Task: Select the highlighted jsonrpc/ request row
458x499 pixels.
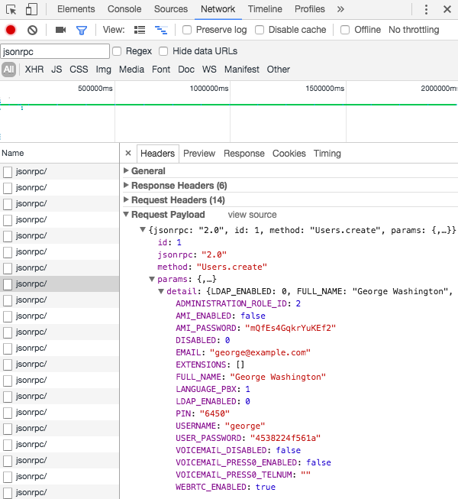Action: click(60, 284)
